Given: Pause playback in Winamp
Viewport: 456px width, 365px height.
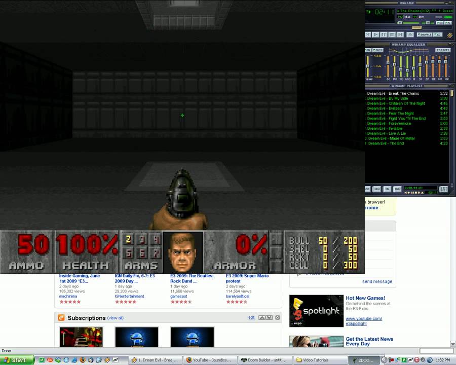Looking at the screenshot, I should pos(384,34).
